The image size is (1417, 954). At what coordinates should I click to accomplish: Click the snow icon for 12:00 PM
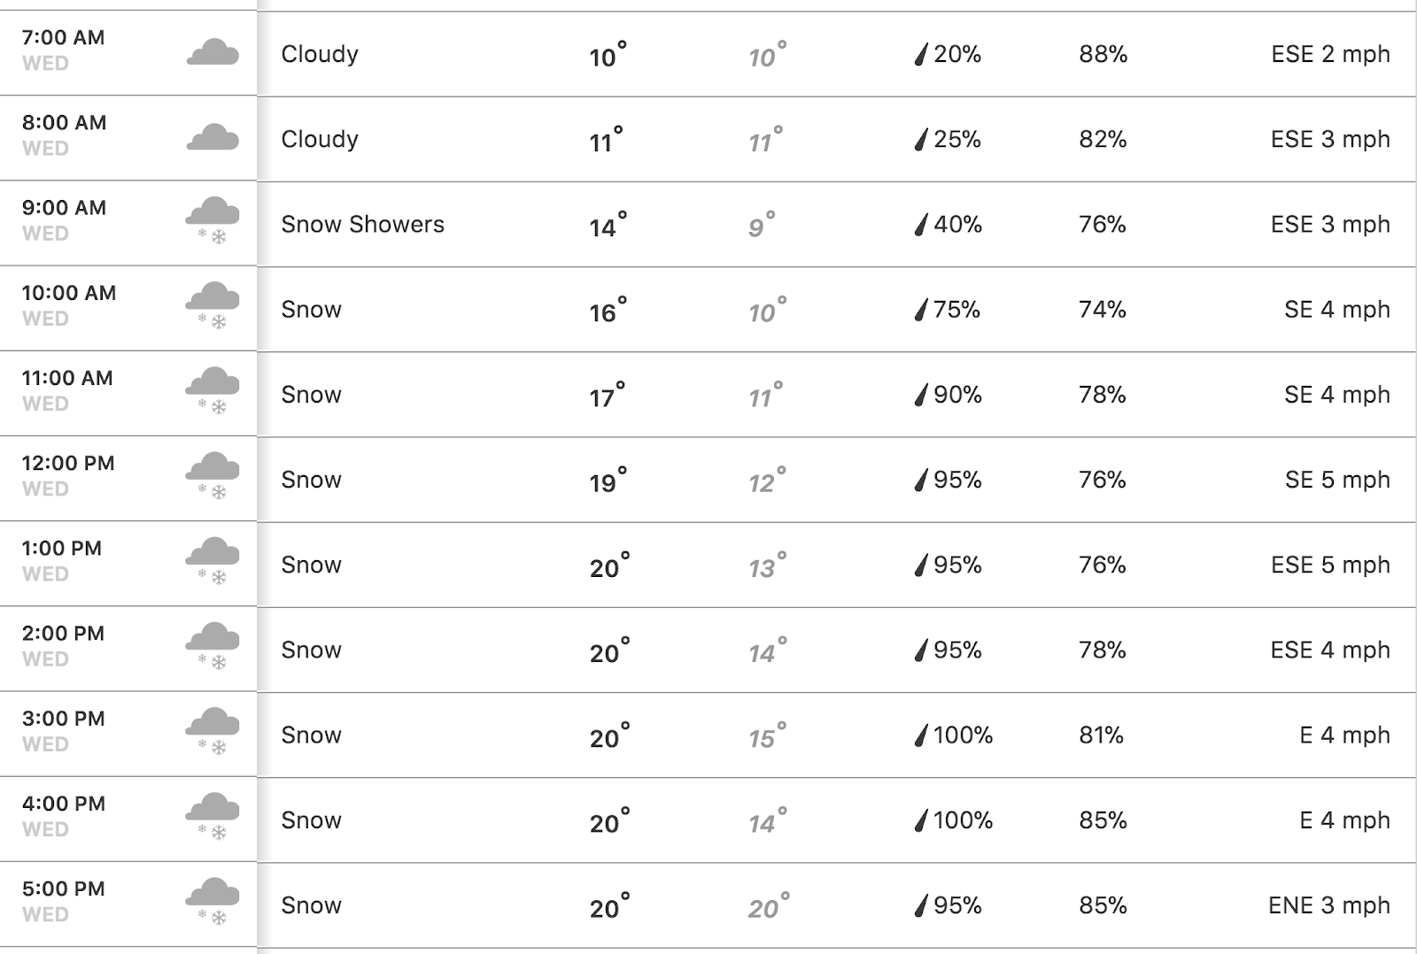[x=213, y=476]
